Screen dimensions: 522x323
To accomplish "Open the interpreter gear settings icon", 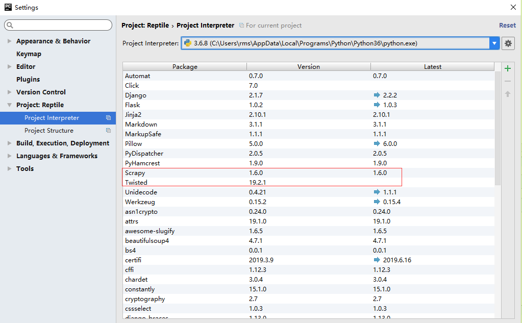I will point(508,43).
